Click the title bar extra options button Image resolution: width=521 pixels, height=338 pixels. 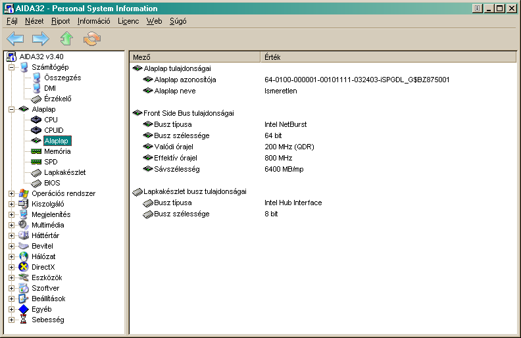coord(477,9)
